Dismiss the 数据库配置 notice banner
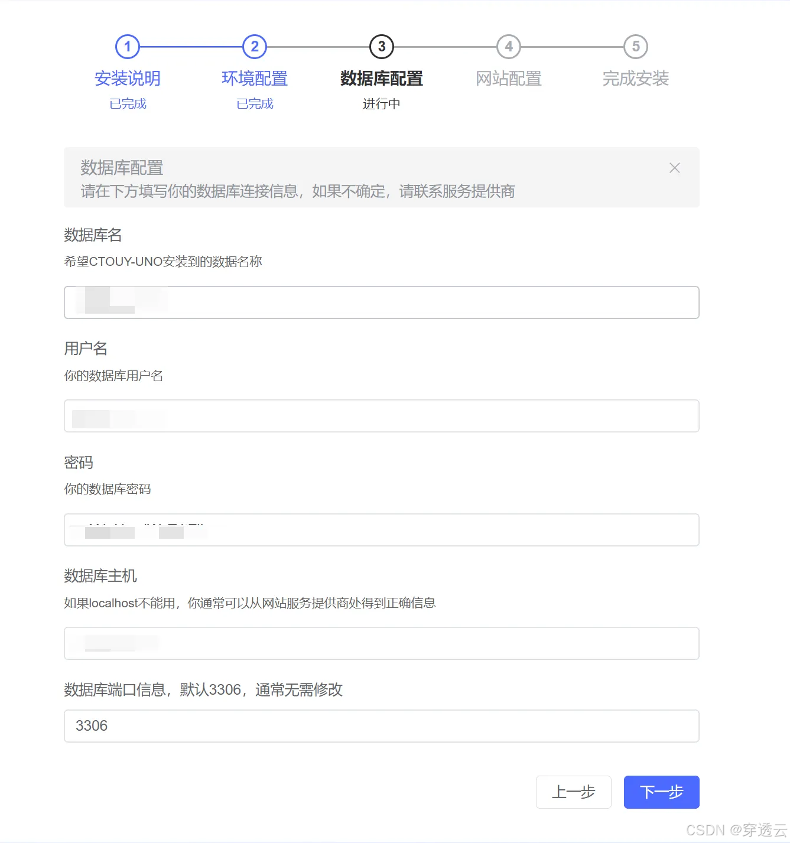 coord(674,168)
